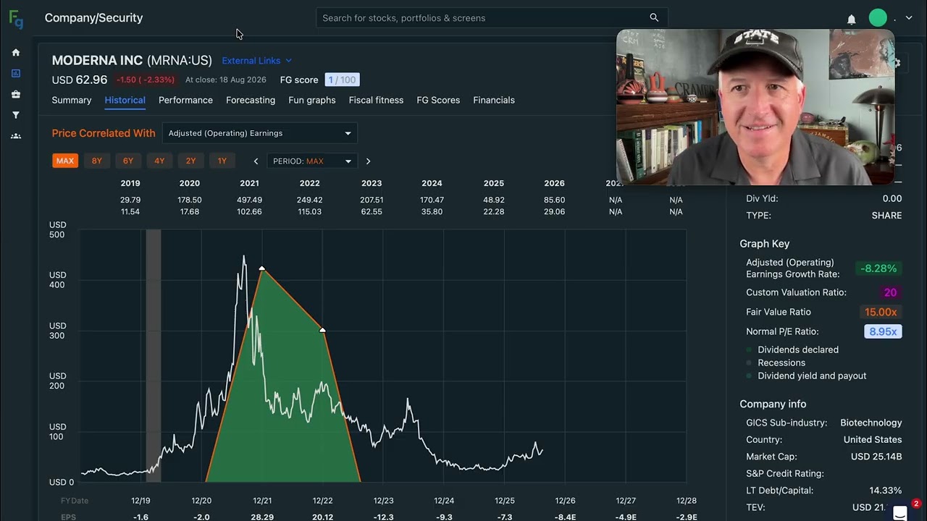Click the upper white triangle marker on the chart
The width and height of the screenshot is (927, 521).
click(x=262, y=268)
